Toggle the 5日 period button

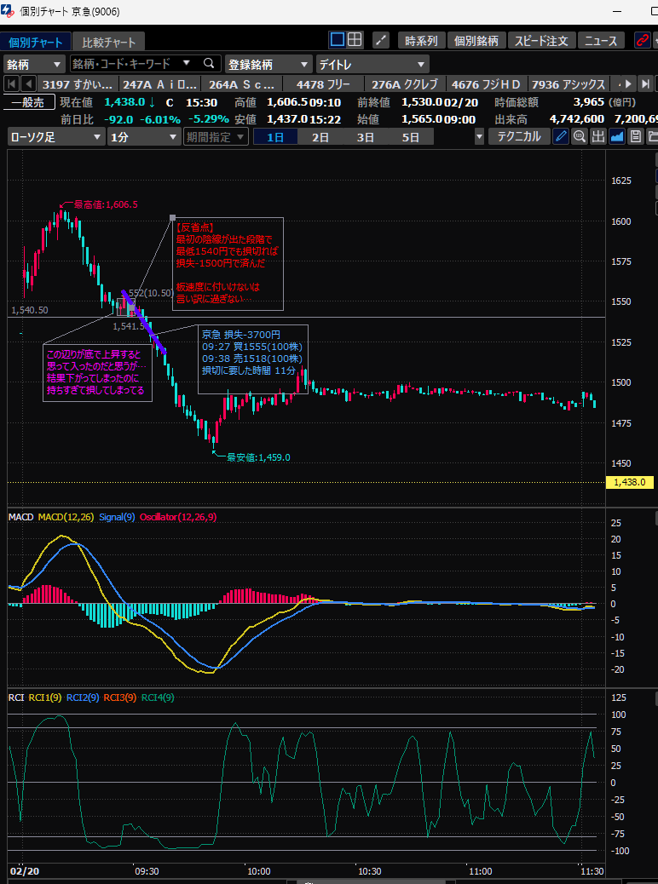click(411, 136)
